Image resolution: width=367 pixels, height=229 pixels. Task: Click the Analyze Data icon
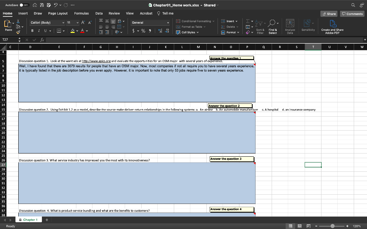pyautogui.click(x=290, y=26)
